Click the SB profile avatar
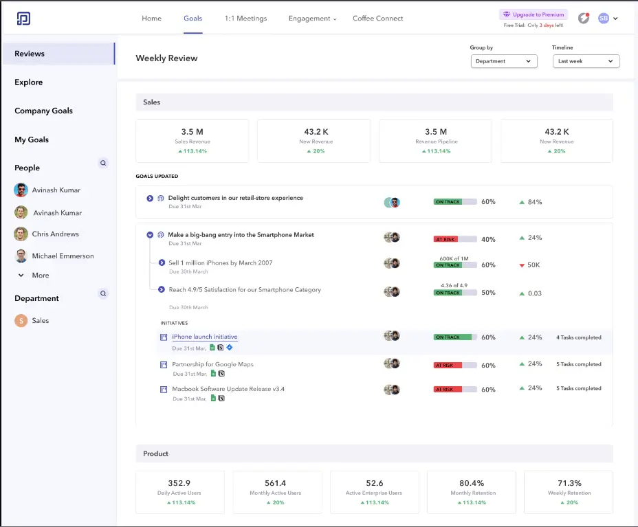The height and width of the screenshot is (527, 638). [x=603, y=19]
